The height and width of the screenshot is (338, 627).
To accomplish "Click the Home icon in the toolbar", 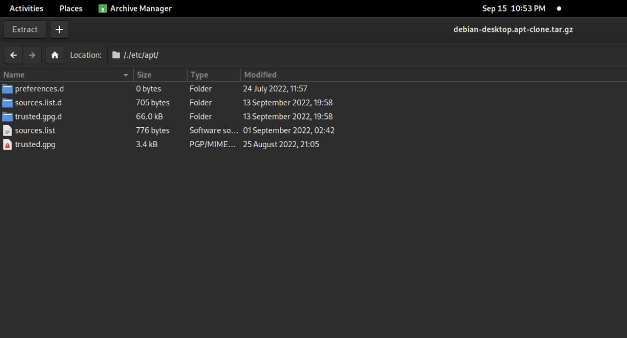I will (x=54, y=55).
